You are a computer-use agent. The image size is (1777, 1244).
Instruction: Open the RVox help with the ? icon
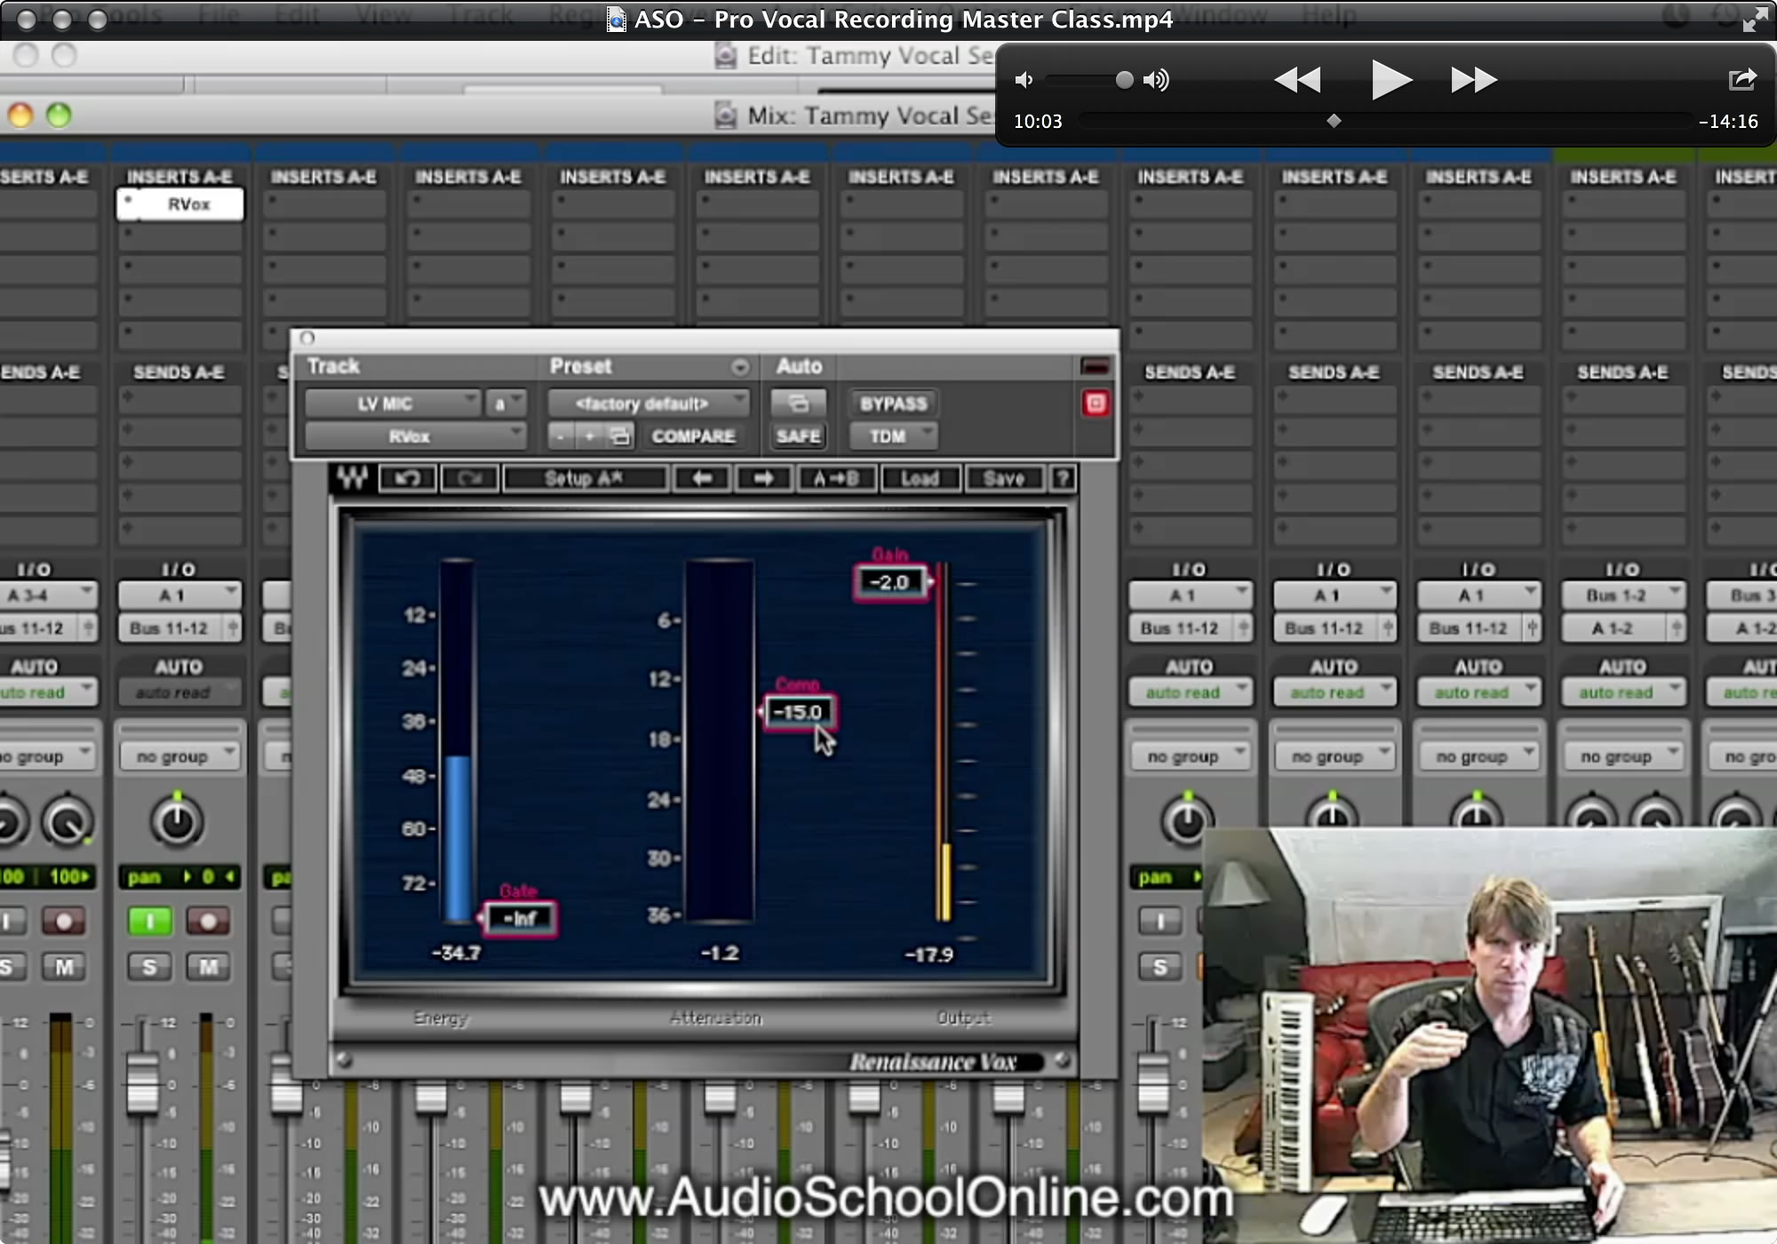(1063, 478)
